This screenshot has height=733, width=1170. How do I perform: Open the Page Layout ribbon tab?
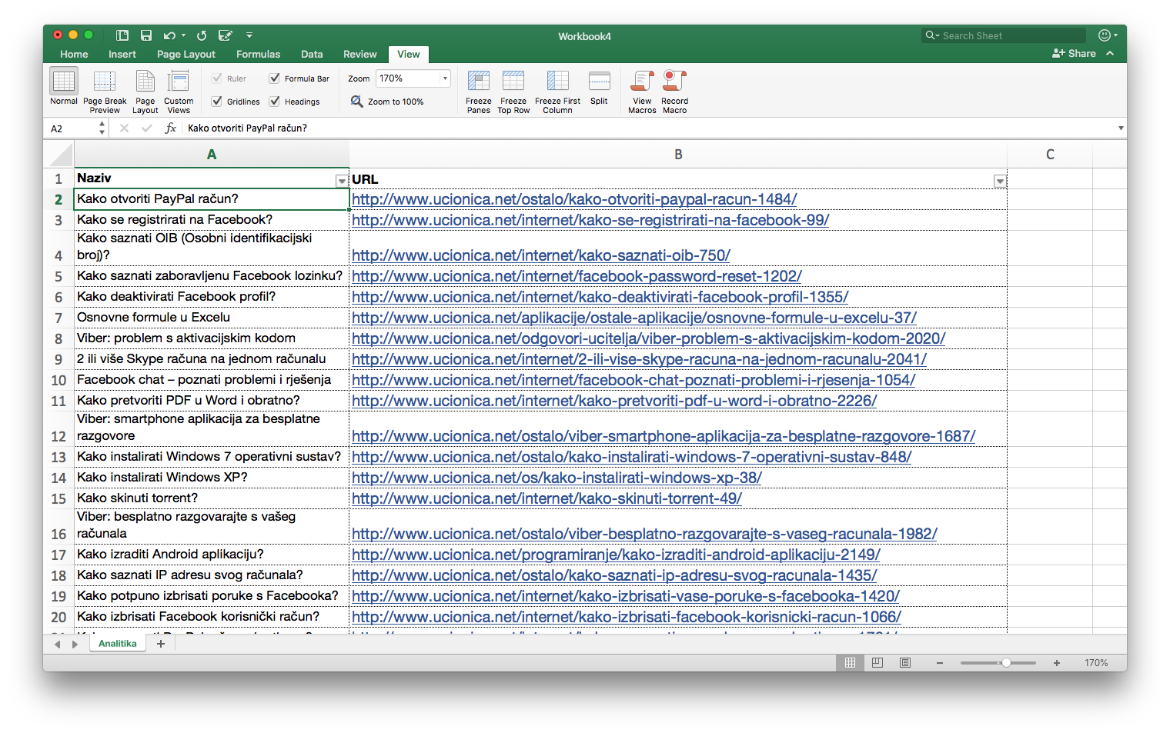coord(186,55)
